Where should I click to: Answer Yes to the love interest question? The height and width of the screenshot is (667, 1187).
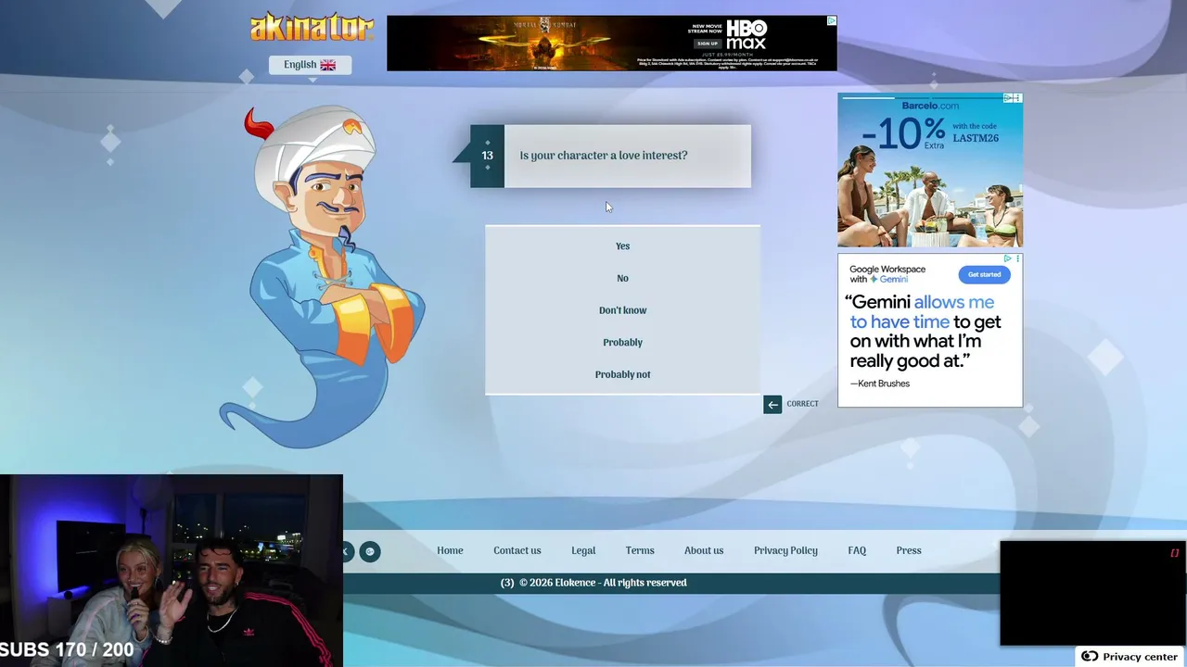(x=622, y=246)
